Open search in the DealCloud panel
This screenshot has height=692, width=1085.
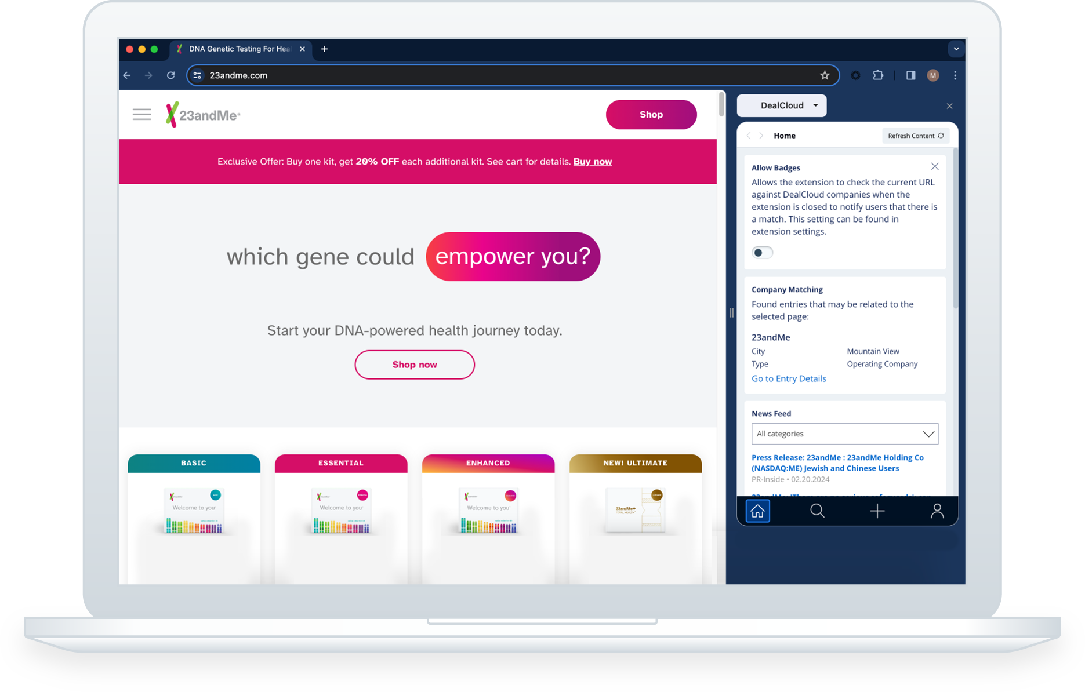817,511
